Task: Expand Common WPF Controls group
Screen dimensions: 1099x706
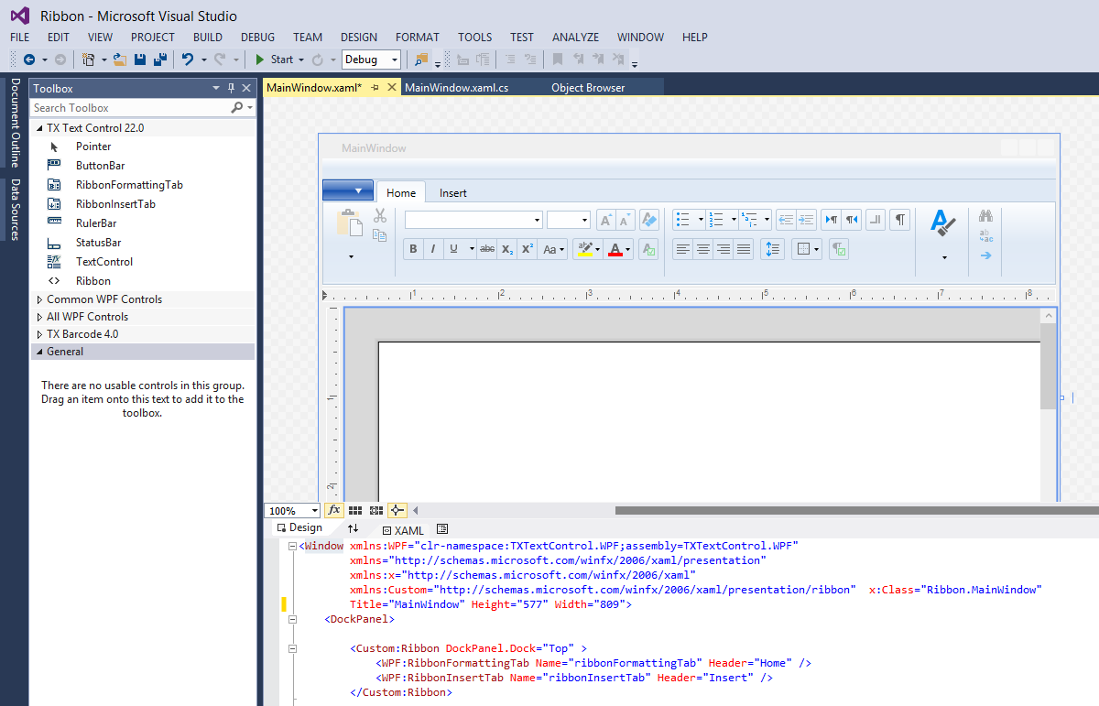Action: pos(39,299)
